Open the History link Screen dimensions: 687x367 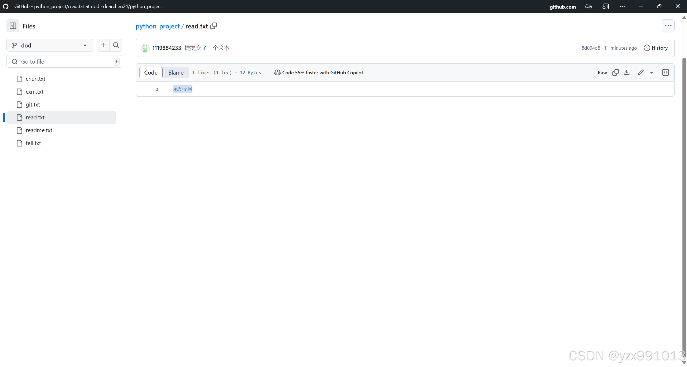[656, 48]
